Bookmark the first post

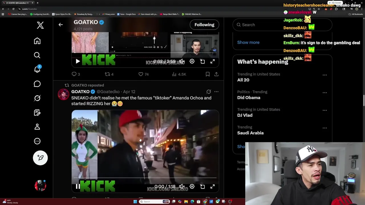pyautogui.click(x=208, y=74)
